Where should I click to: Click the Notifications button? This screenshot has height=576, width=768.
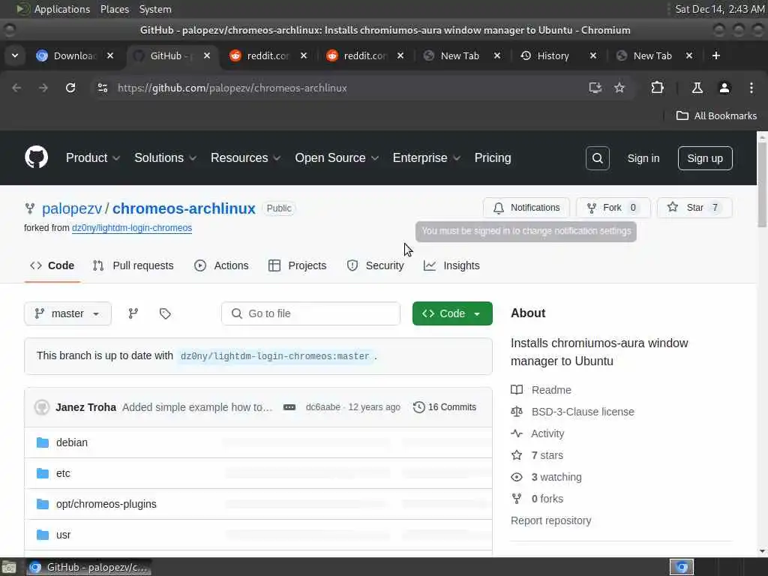click(x=526, y=208)
